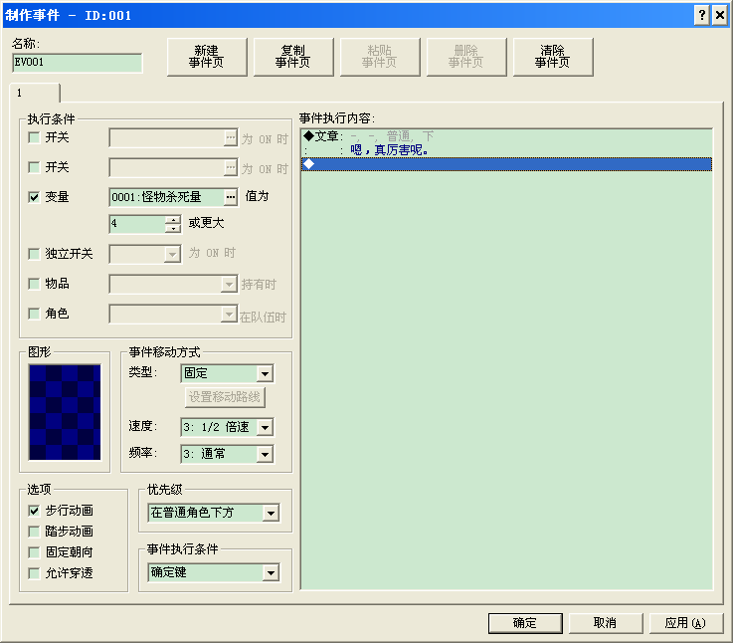This screenshot has height=643, width=733.
Task: Click the 取消 button
Action: click(x=606, y=623)
